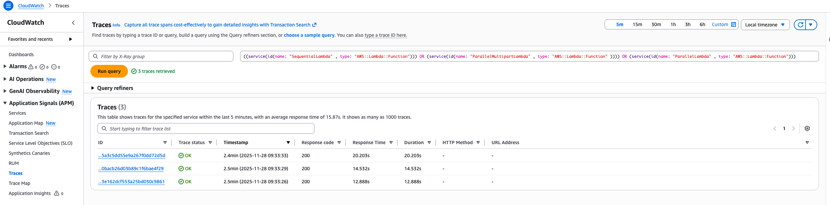830x205 pixels.
Task: Select the 6h time range
Action: tap(702, 24)
